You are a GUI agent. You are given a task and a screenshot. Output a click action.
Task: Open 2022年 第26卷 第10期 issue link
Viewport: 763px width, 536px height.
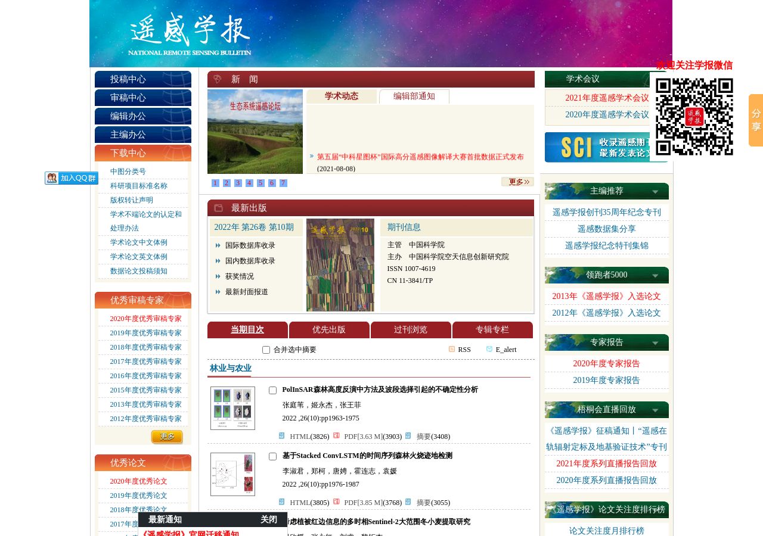click(254, 228)
